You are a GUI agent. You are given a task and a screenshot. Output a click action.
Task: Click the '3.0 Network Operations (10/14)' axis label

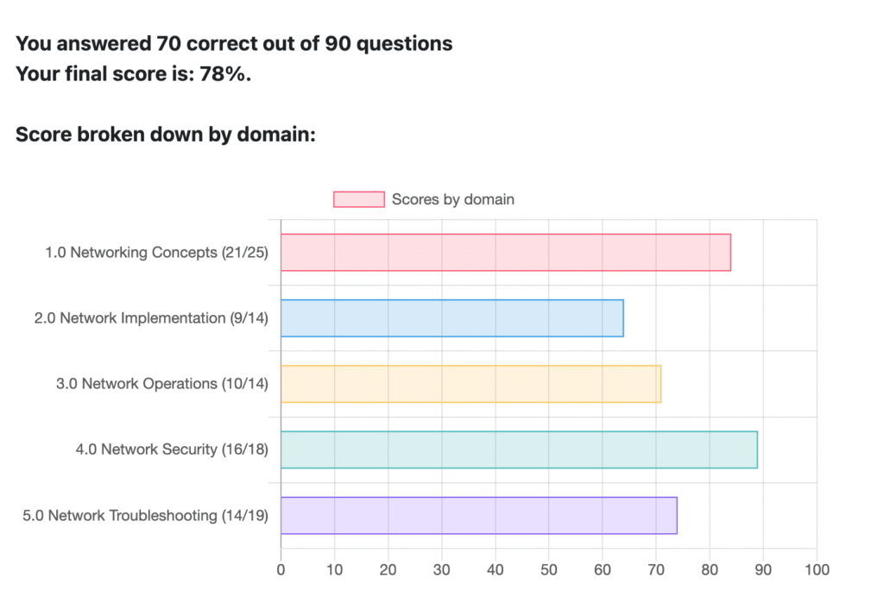point(161,384)
